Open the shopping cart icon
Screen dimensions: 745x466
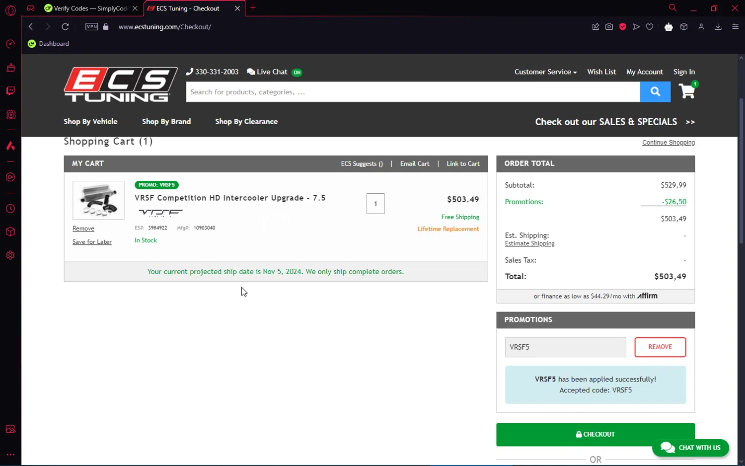click(x=688, y=90)
